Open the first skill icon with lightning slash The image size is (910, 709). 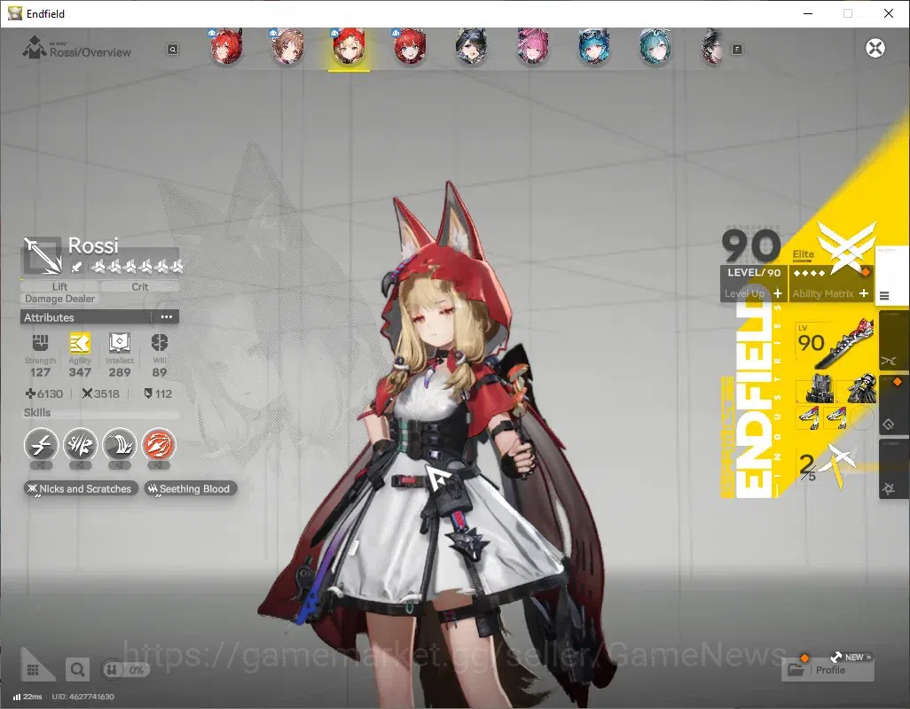pos(41,445)
